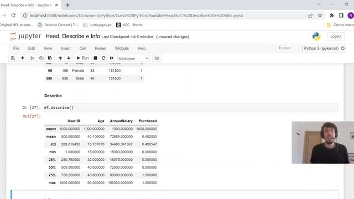Click the webcam video overlay
Viewport: 354px width, 199px height.
323,143
